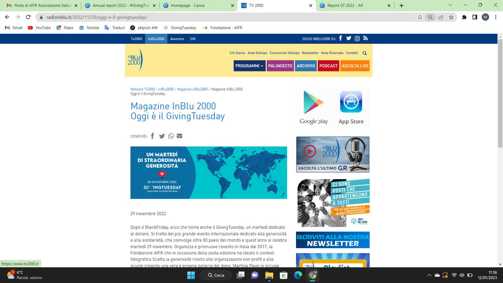
Task: Open the Gmail bookmark
Action: pyautogui.click(x=14, y=28)
